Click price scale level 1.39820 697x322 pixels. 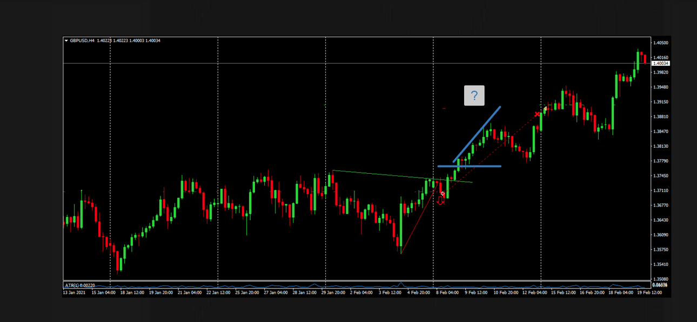[661, 72]
